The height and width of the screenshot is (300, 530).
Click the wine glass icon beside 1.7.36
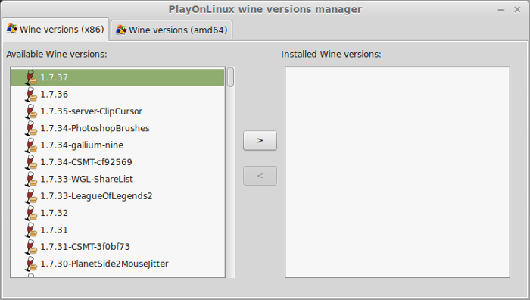[31, 95]
